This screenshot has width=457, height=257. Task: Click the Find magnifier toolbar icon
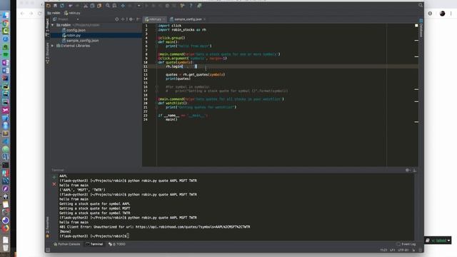(108, 6)
